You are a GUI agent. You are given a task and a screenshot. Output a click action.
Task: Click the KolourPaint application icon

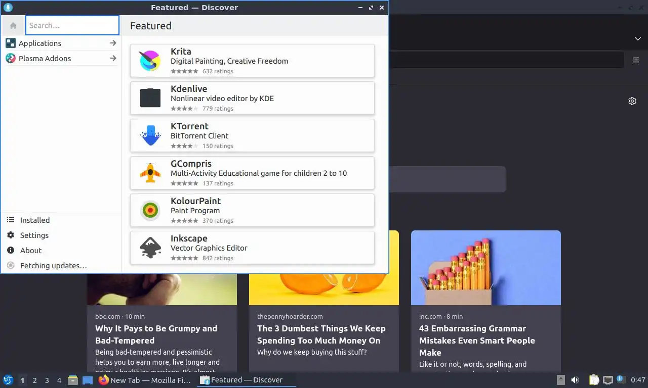click(150, 210)
